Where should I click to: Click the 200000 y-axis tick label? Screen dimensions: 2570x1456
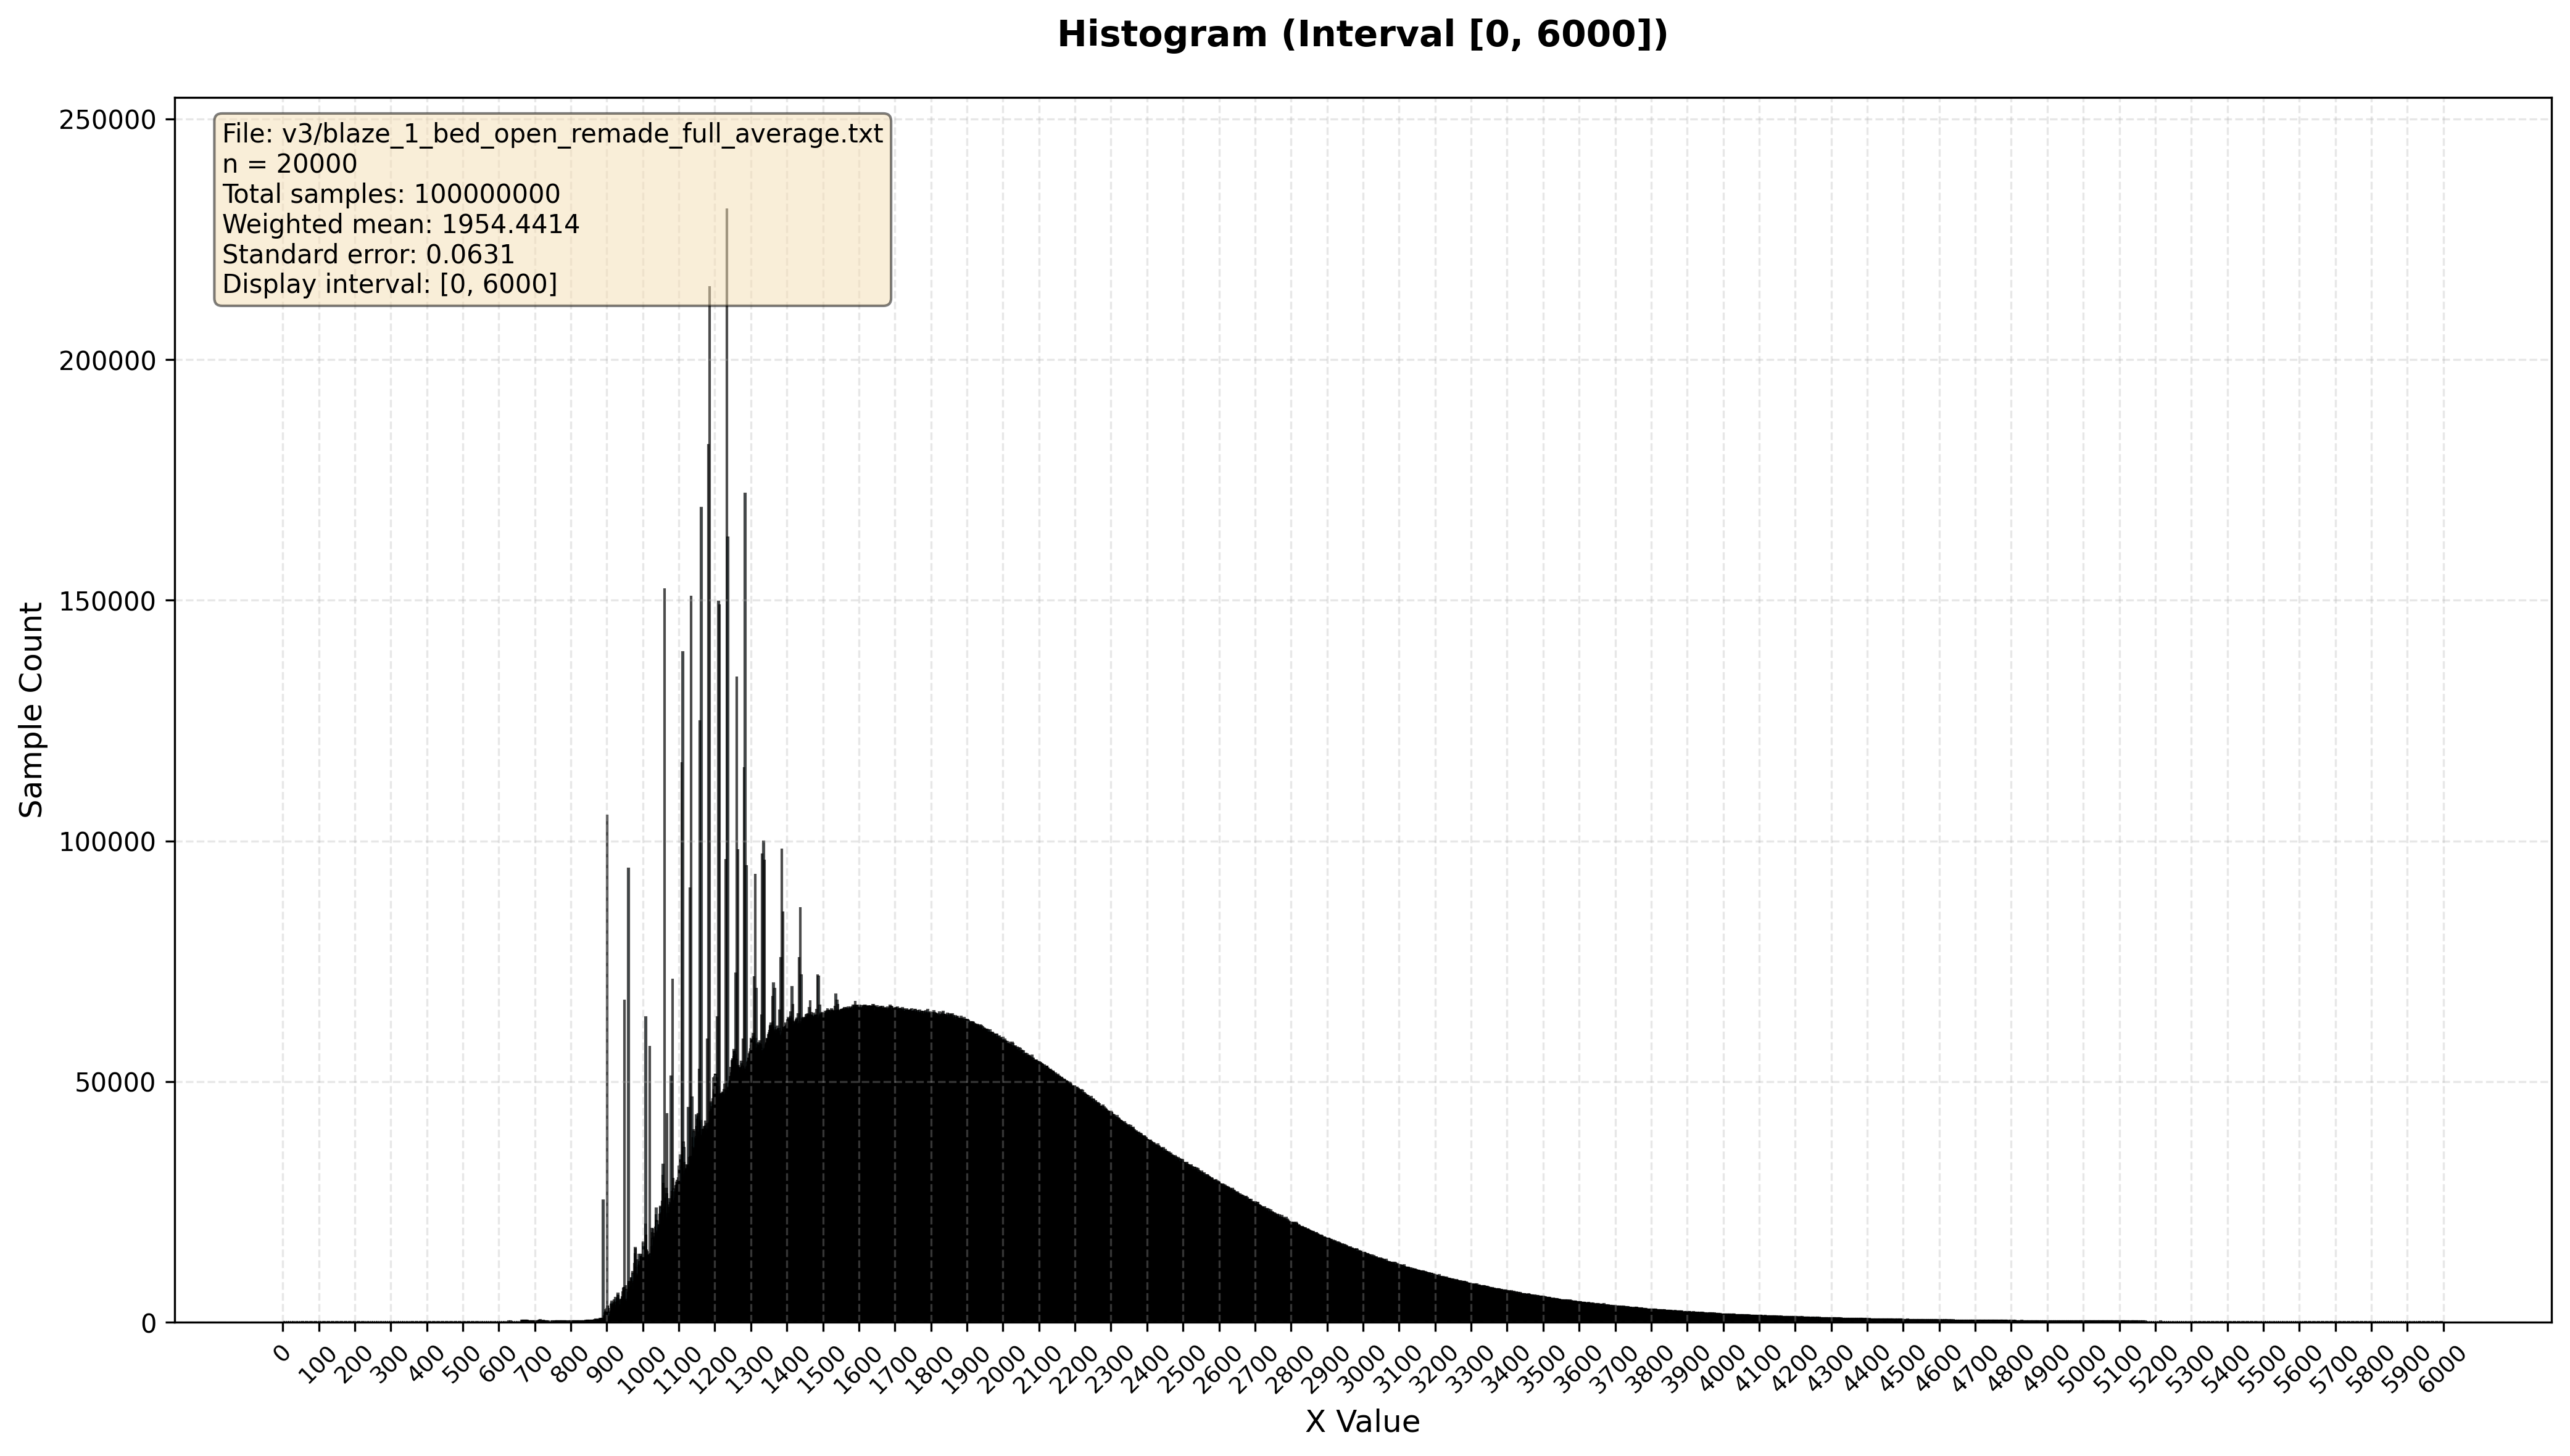[108, 361]
